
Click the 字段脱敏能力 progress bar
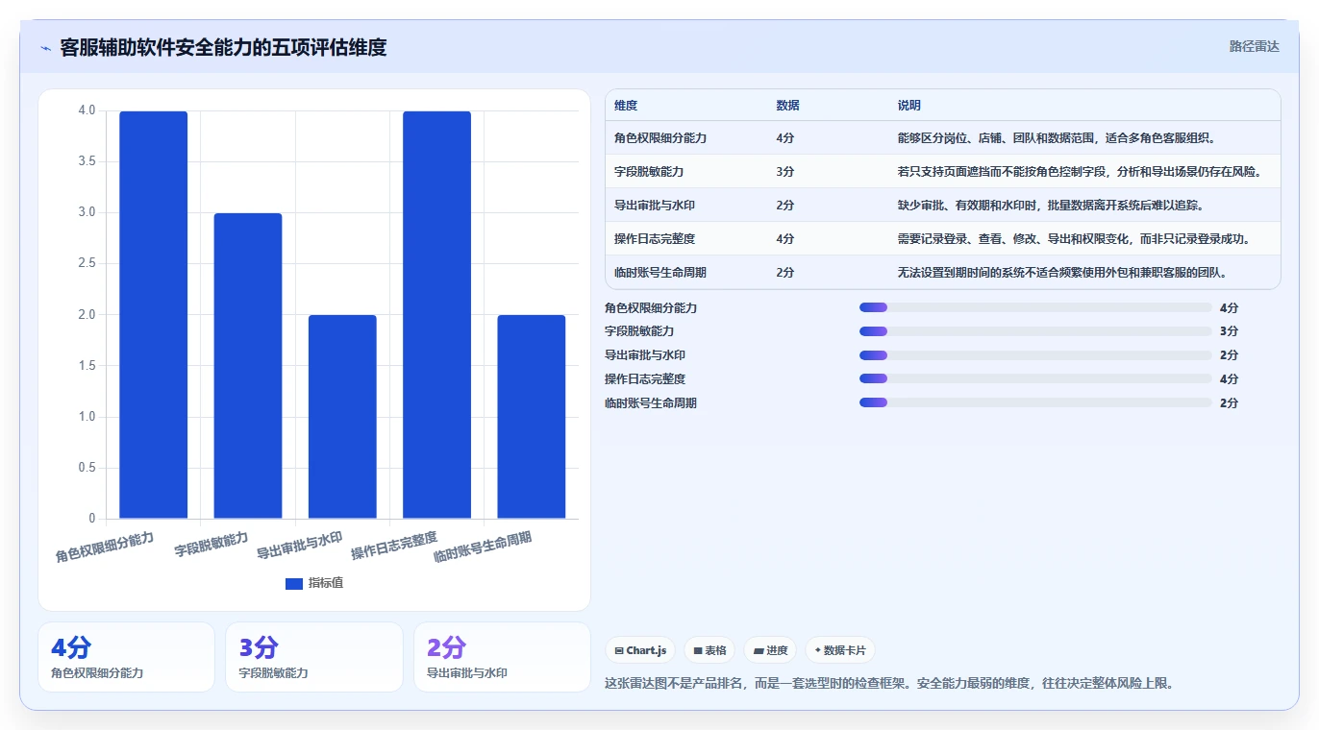click(1035, 331)
